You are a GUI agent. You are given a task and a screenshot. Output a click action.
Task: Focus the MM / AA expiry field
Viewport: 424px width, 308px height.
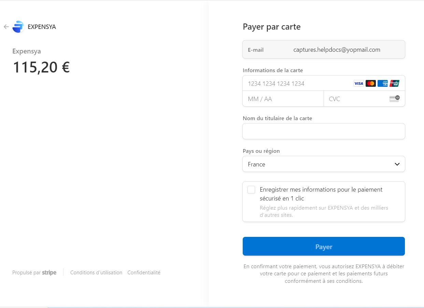(283, 99)
